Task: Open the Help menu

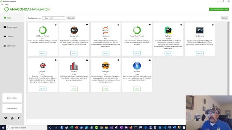Action: 7,4
